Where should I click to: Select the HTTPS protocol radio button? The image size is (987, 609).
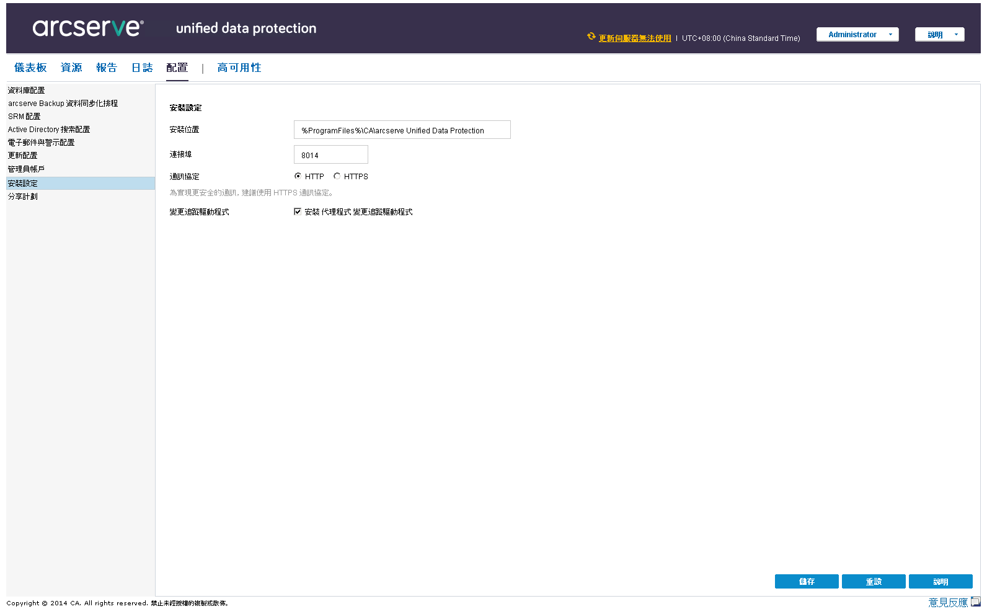point(337,176)
